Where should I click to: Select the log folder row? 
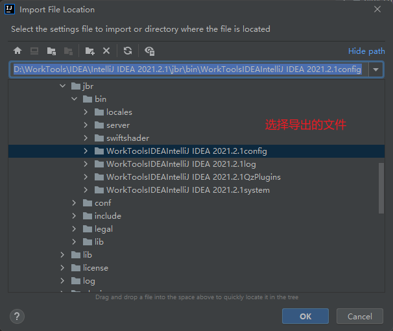tap(196, 281)
